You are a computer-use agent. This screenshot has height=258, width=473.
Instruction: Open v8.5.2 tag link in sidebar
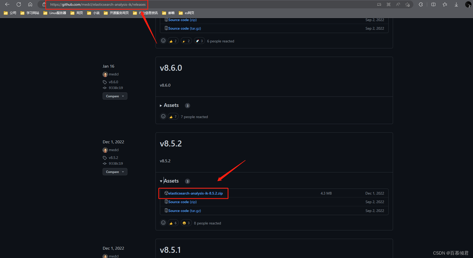coord(113,158)
